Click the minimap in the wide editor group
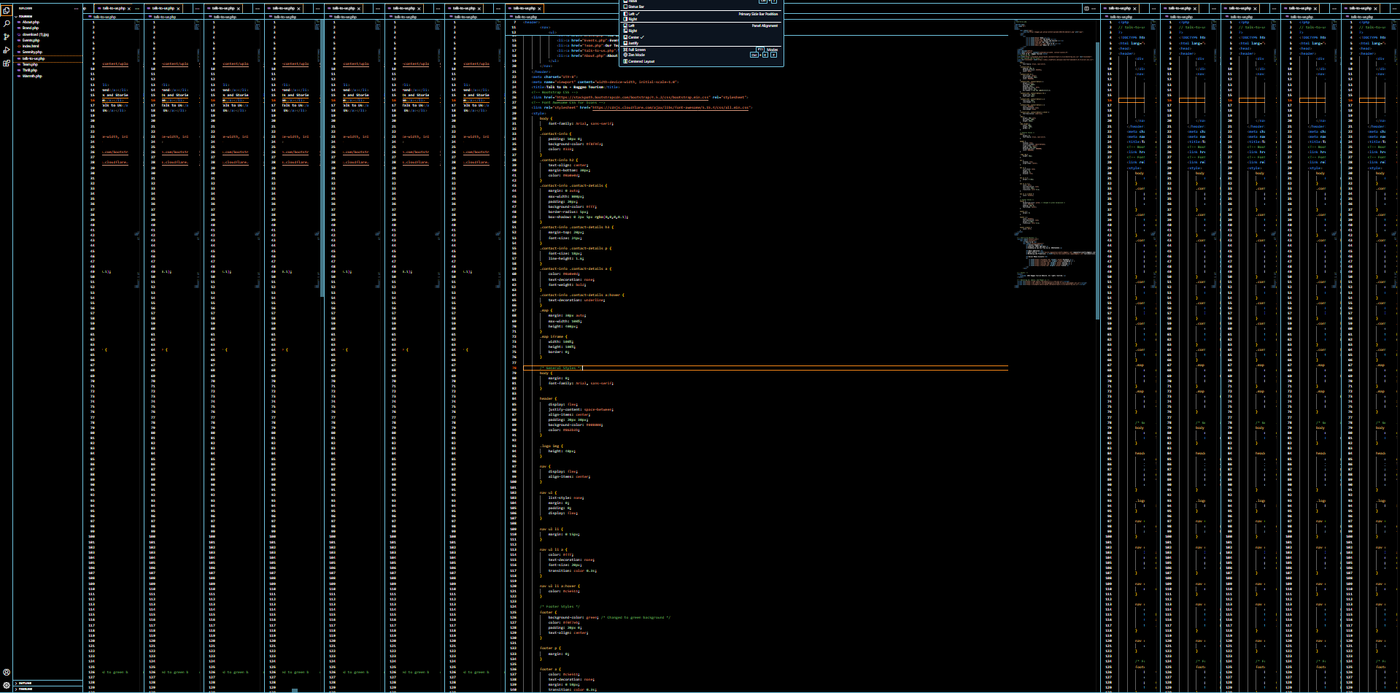1400x693 pixels. (1054, 153)
